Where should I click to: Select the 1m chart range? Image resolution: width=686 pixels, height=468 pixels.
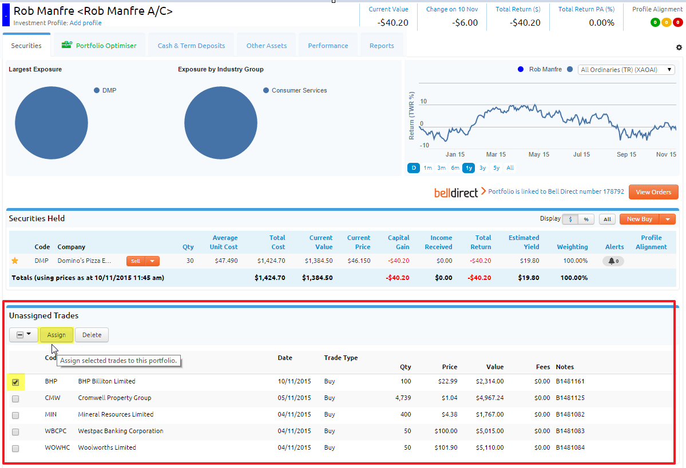coord(427,168)
